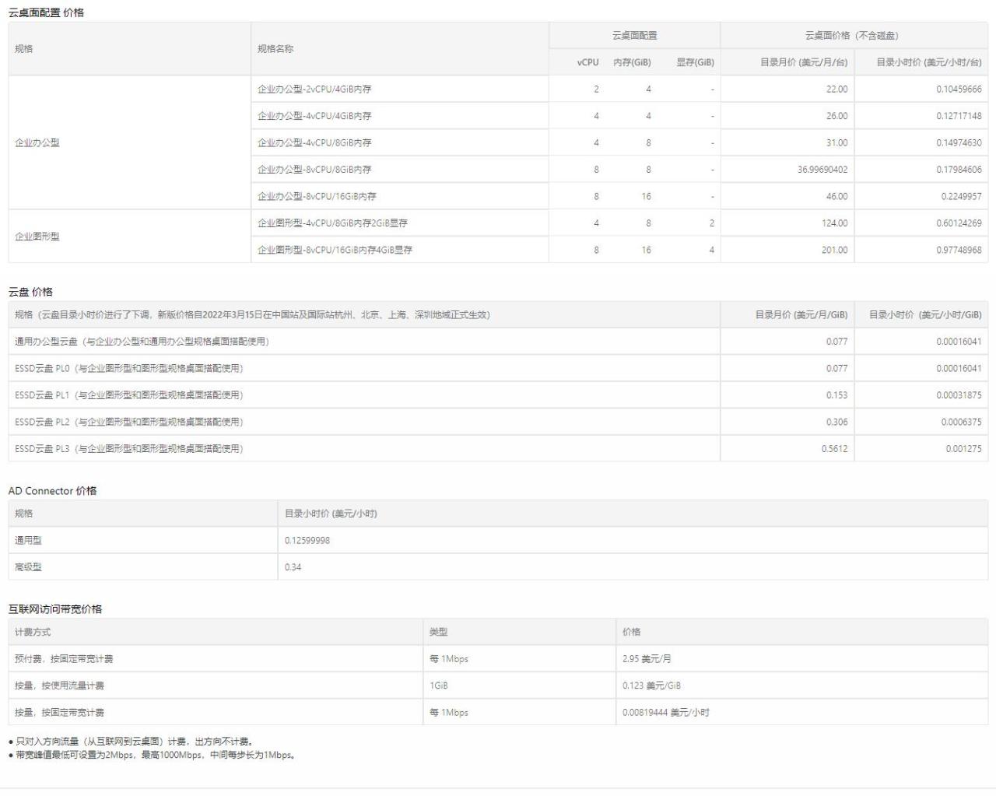Screen dimensions: 996x796
Task: Click the hourly price 0.14974630
Action: coord(959,143)
